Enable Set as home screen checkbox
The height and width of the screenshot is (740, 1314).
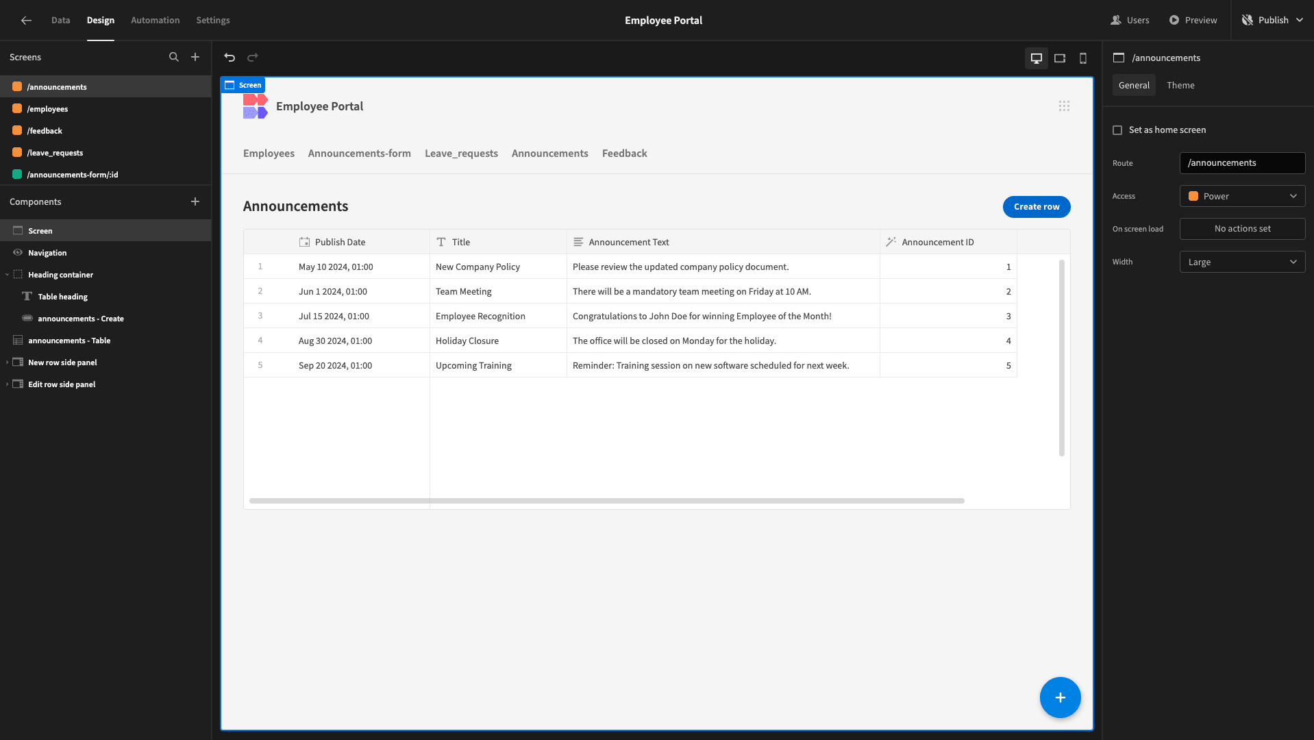point(1117,130)
